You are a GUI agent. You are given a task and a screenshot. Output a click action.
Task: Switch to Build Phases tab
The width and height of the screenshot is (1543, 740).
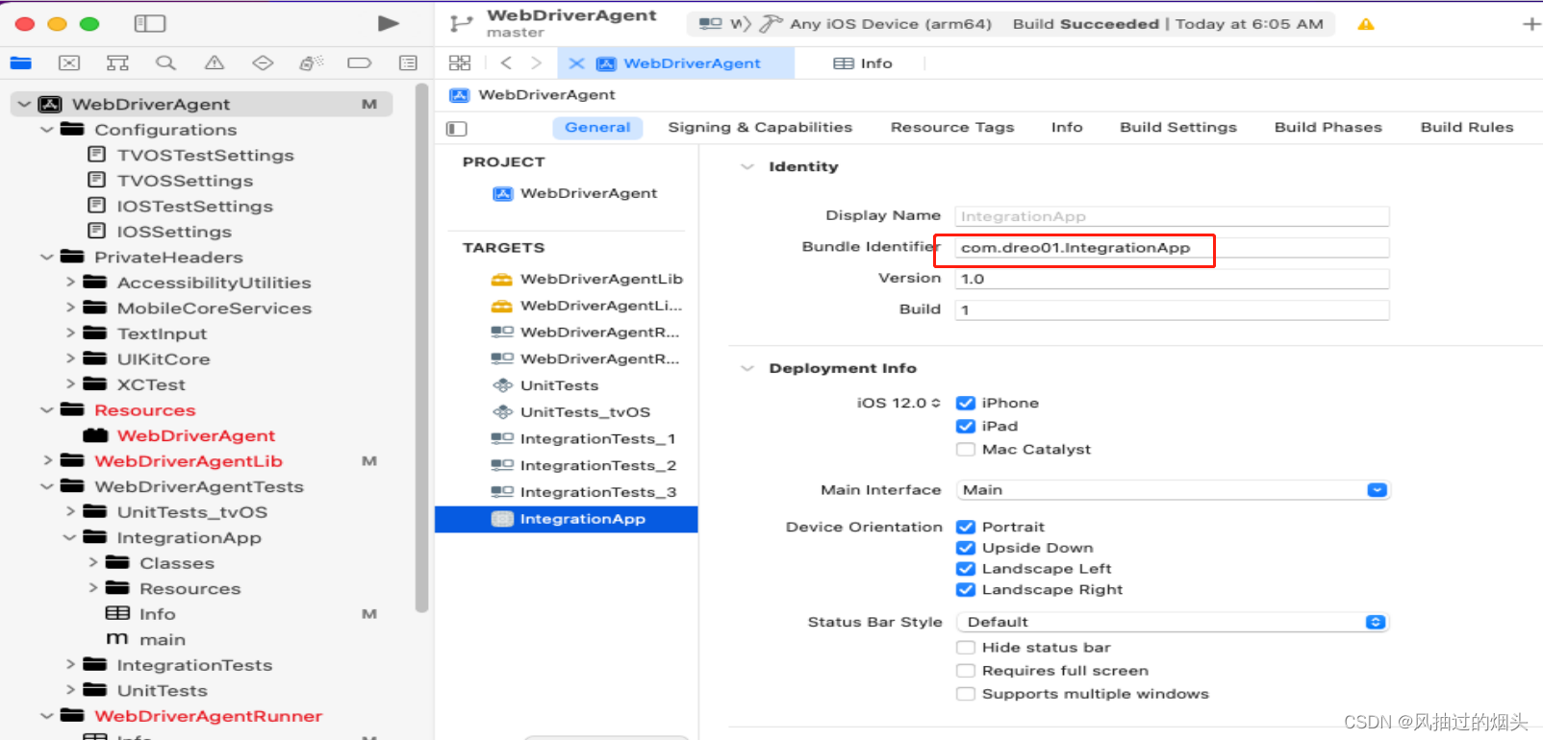(x=1328, y=128)
